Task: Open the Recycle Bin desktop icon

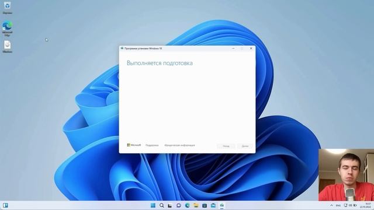Action: coord(8,7)
